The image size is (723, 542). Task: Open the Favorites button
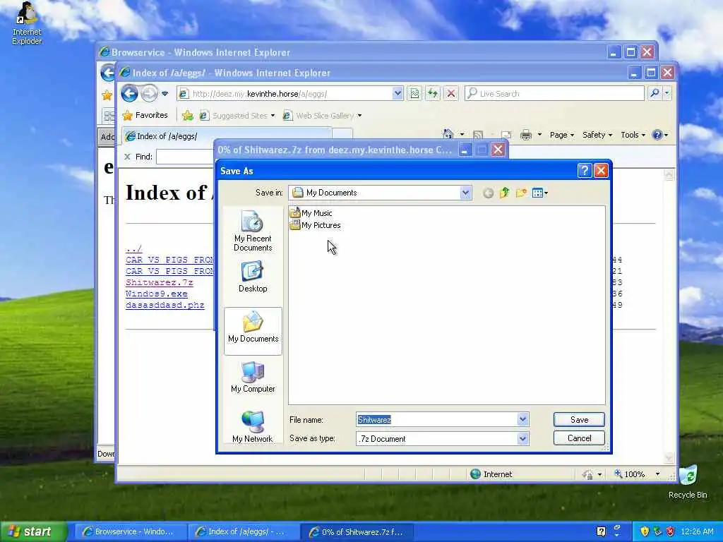pyautogui.click(x=145, y=115)
